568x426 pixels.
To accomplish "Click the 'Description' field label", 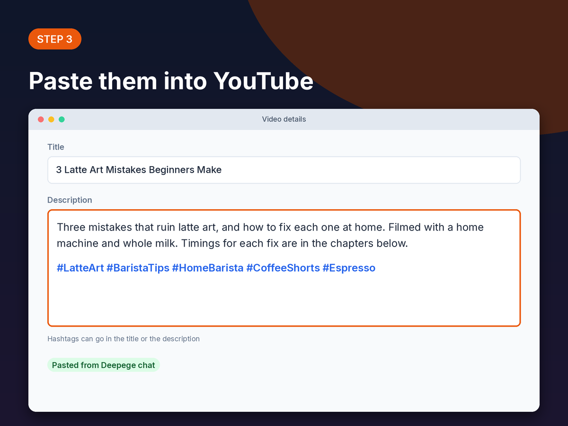I will pyautogui.click(x=70, y=200).
